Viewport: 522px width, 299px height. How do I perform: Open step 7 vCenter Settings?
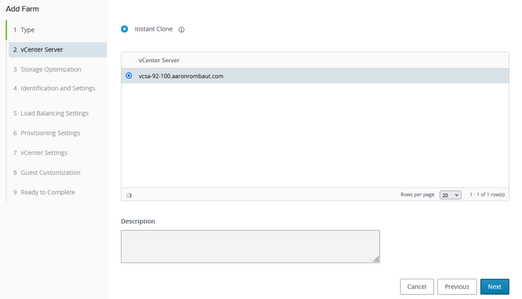(44, 153)
